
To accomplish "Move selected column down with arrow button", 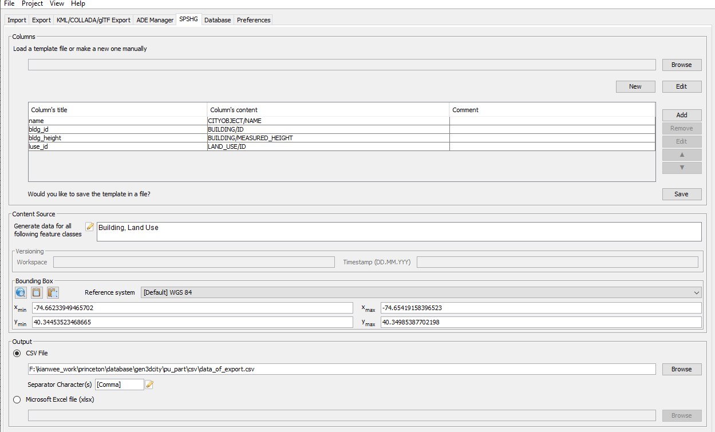I will coord(682,168).
